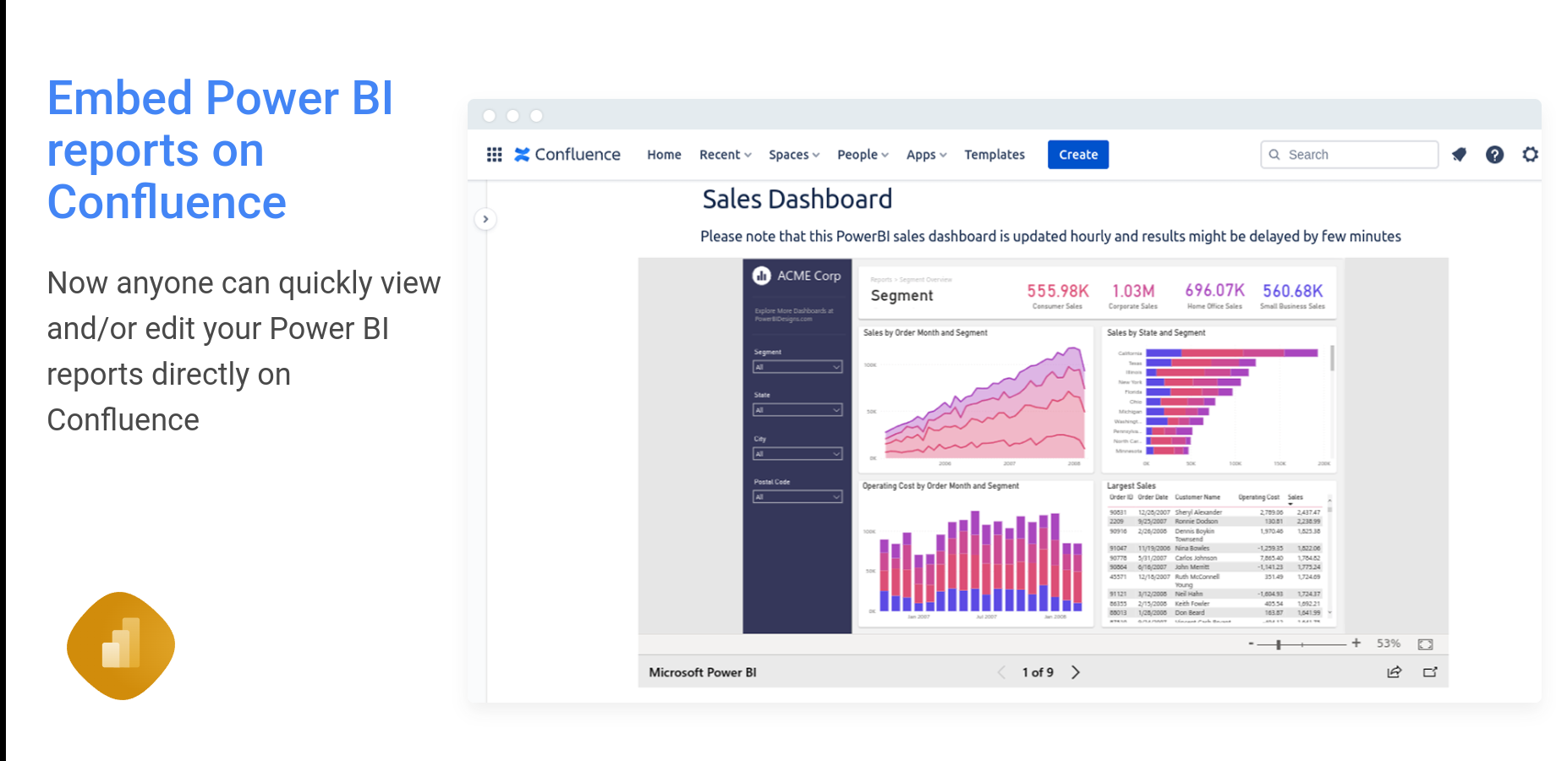Select the Keith Fowler table row
Image resolution: width=1556 pixels, height=761 pixels.
1214,604
